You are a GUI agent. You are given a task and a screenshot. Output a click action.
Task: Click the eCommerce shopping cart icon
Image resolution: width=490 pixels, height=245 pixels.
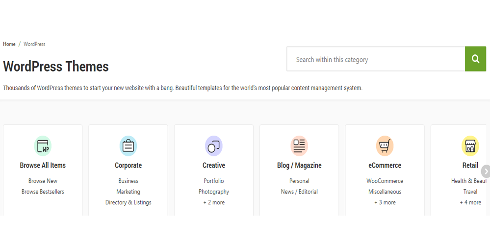pos(385,146)
